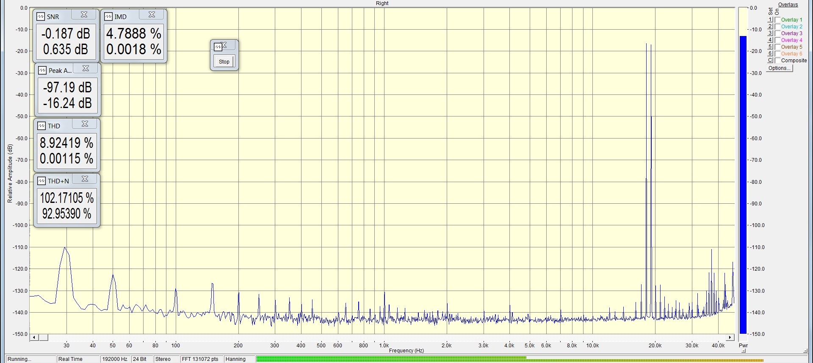
Task: Click the Right channel plot title
Action: [x=382, y=3]
